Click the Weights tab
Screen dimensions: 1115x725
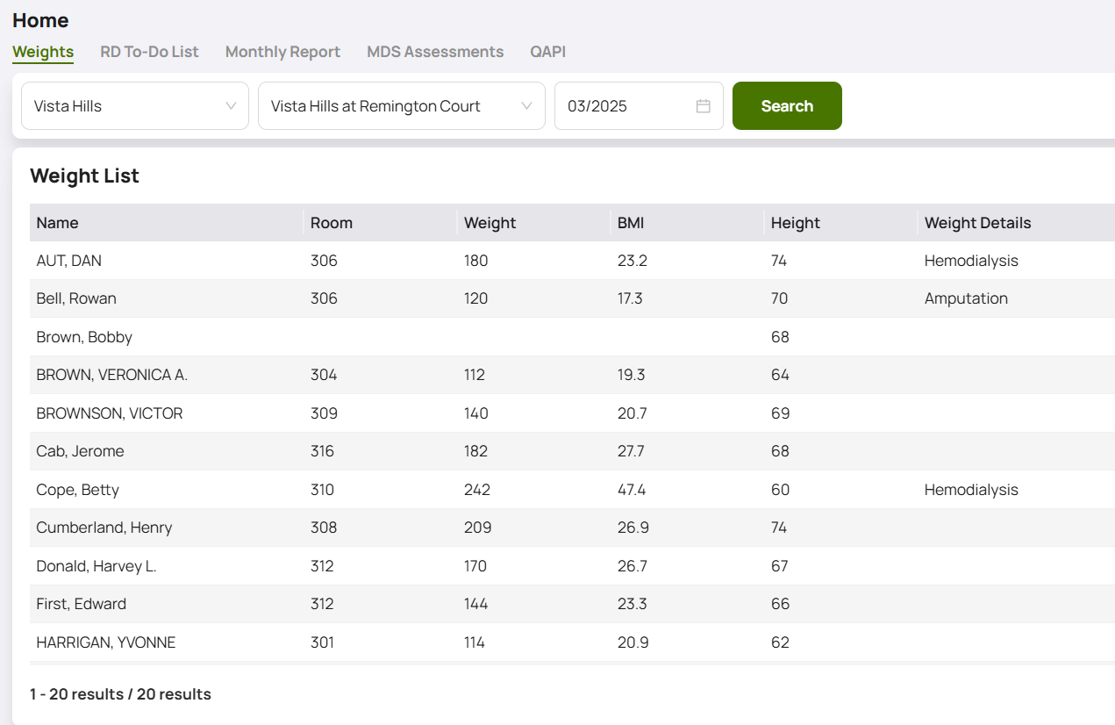pos(43,52)
